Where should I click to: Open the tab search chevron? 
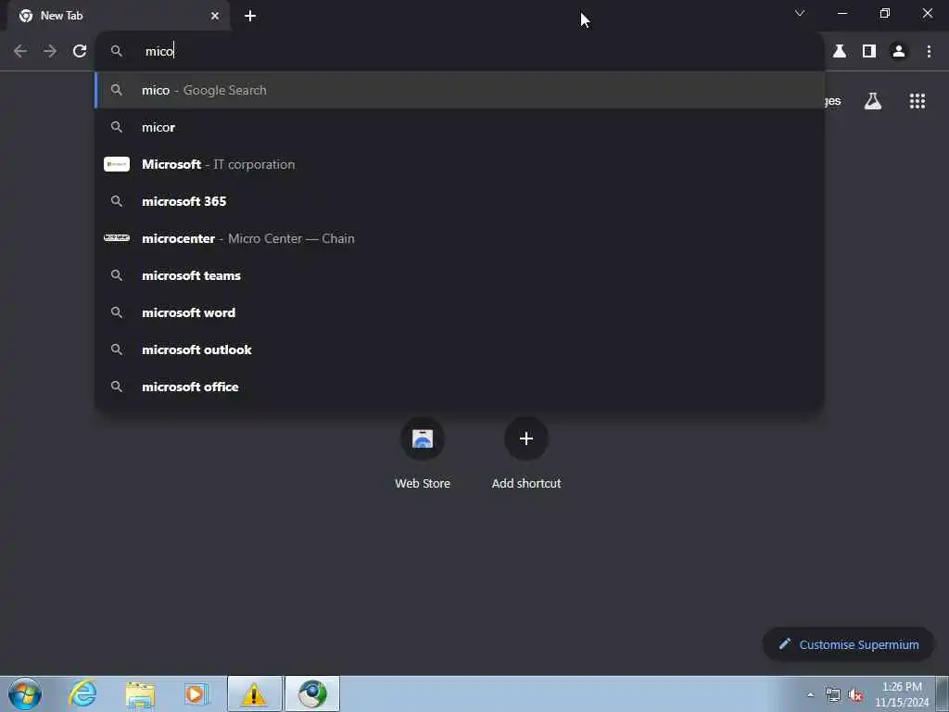(x=800, y=13)
